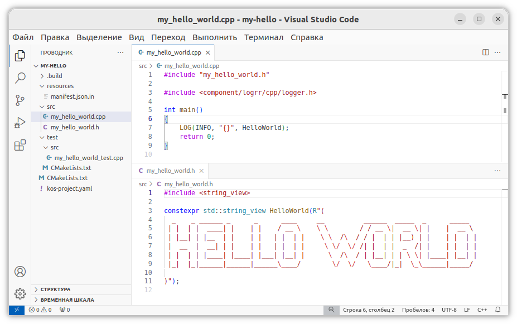Open the Manage gear icon

[x=20, y=294]
